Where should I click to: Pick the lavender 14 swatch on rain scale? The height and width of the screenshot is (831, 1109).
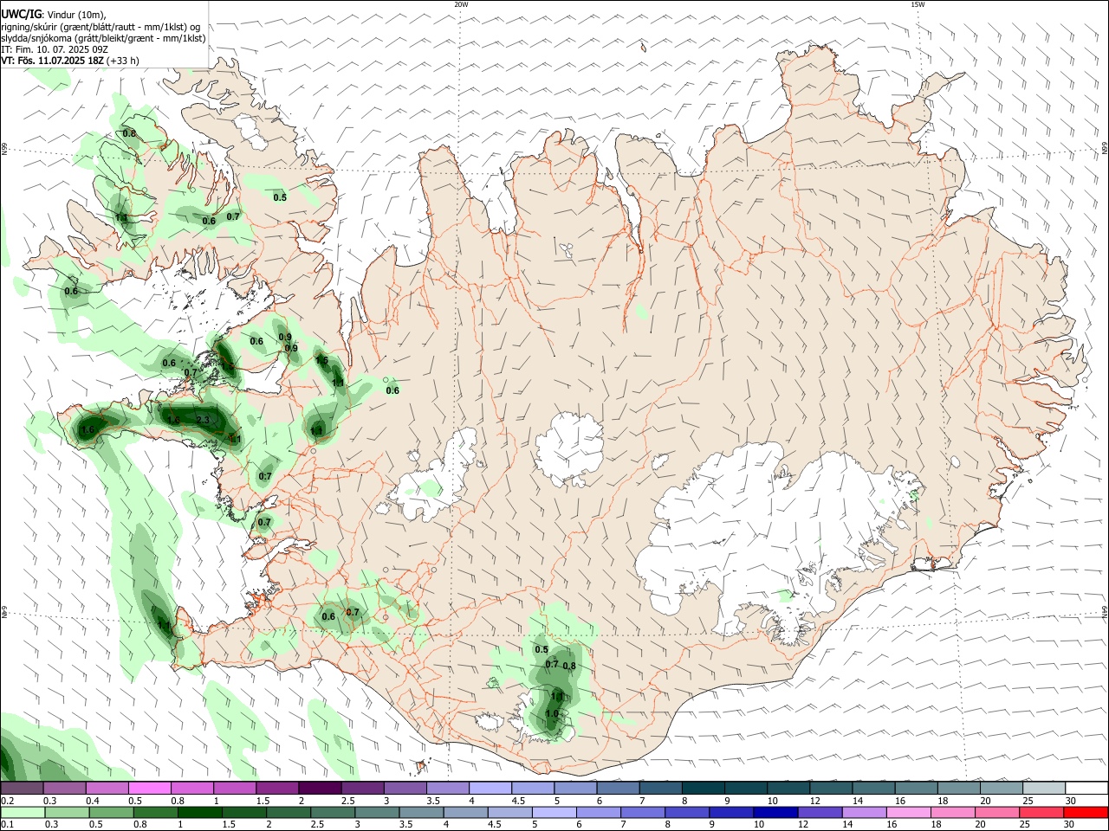pyautogui.click(x=864, y=812)
